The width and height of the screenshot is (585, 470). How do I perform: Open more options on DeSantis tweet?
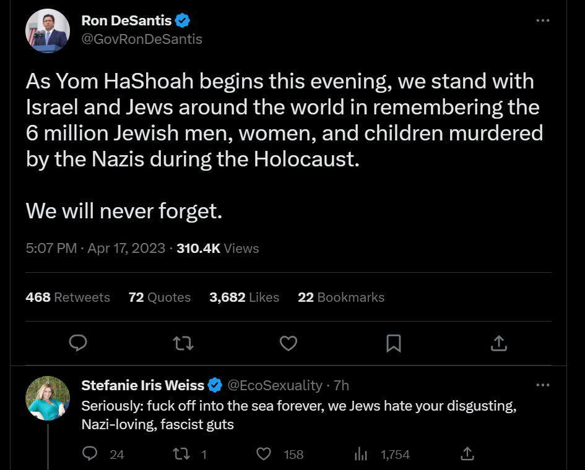542,20
